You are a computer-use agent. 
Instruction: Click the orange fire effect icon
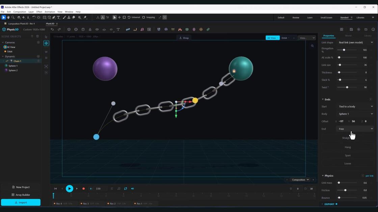click(180, 29)
